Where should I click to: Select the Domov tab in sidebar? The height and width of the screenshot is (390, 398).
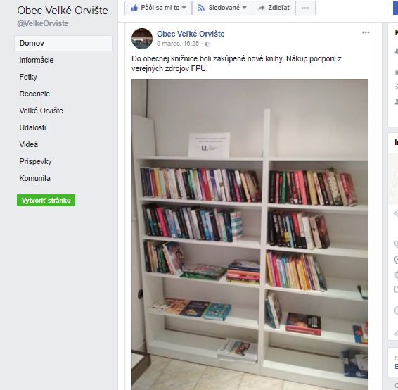pos(63,43)
